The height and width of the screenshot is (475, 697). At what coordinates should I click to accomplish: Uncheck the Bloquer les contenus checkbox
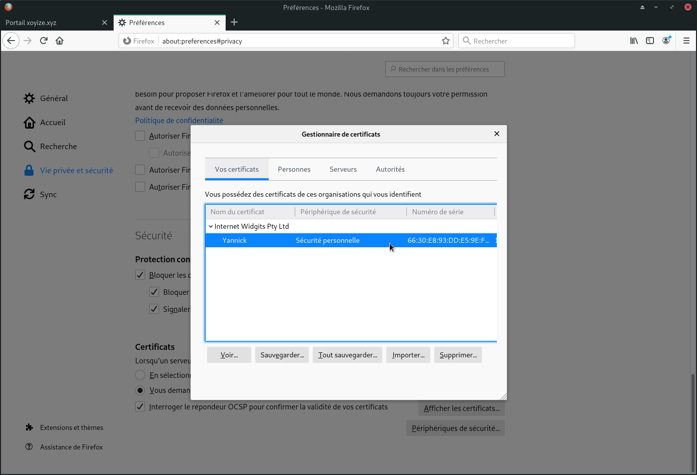click(x=141, y=275)
